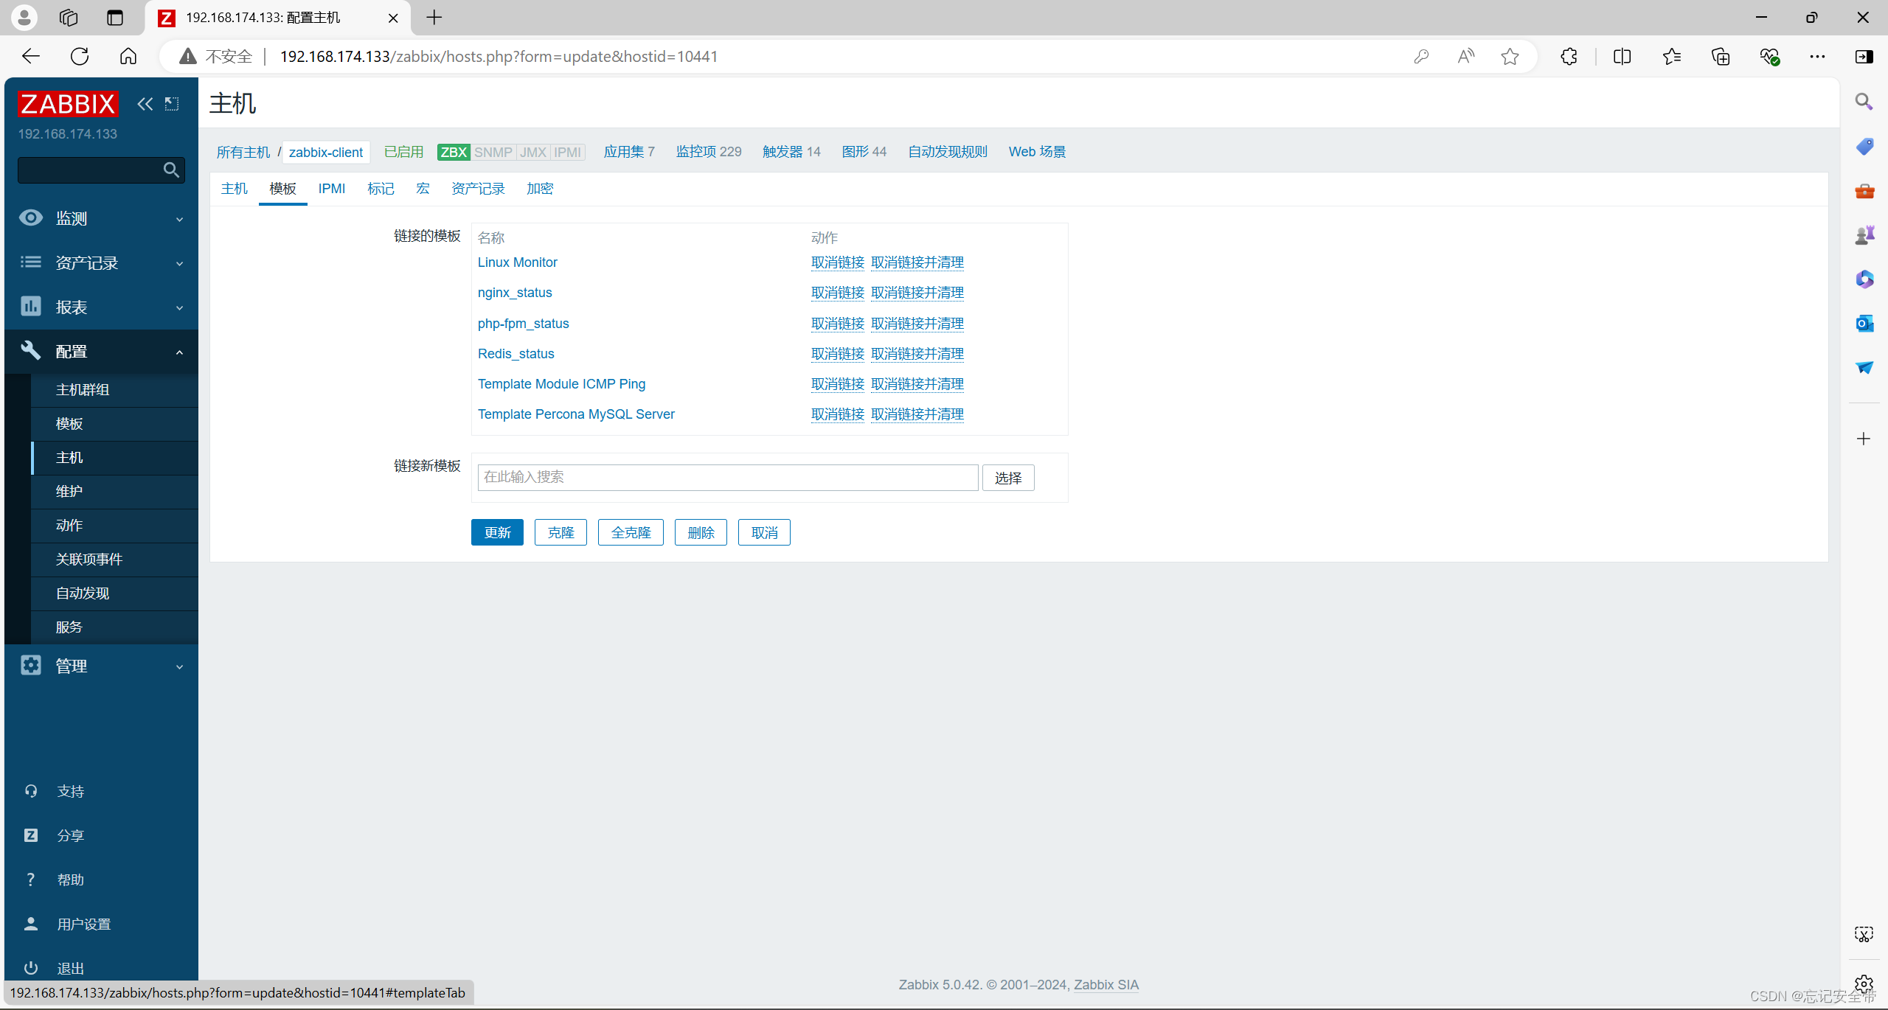1888x1010 pixels.
Task: Click the ZBX availability badge
Action: (453, 152)
